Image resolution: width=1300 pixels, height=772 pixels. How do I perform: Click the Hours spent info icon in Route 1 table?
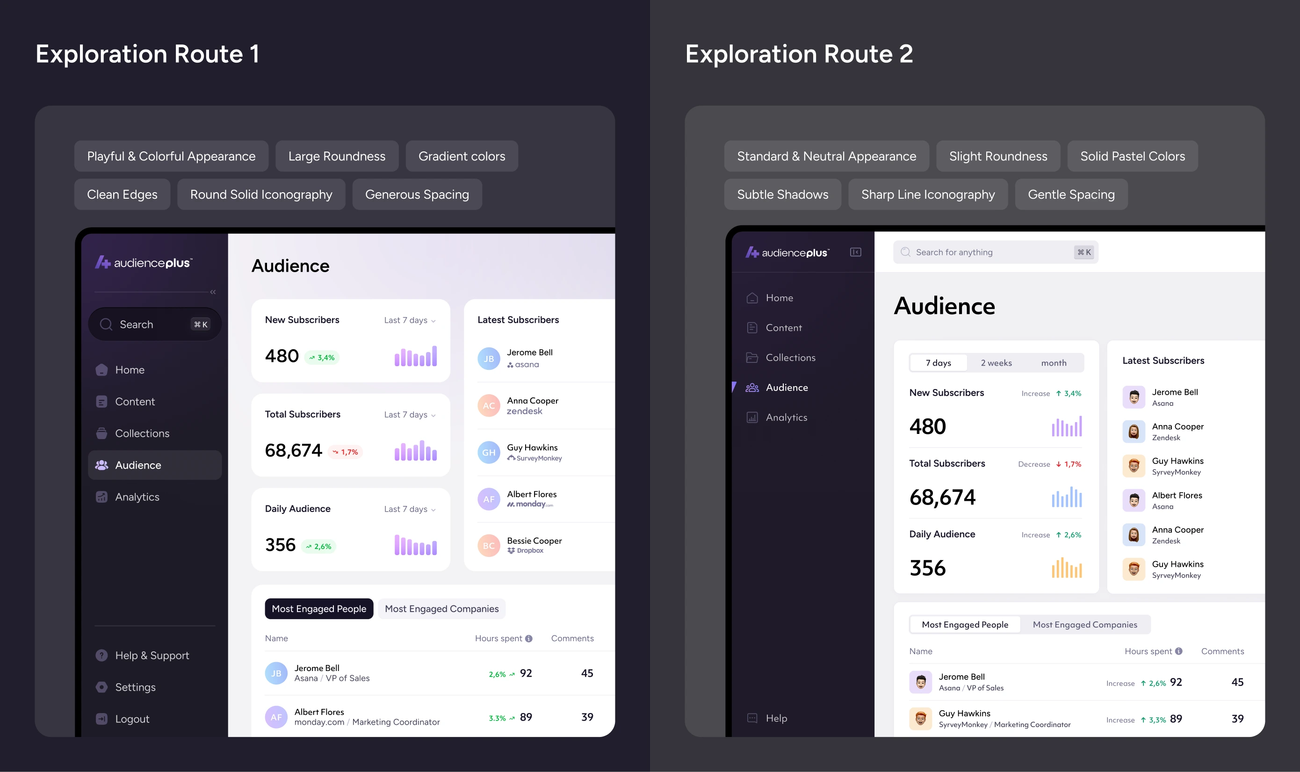pos(528,638)
